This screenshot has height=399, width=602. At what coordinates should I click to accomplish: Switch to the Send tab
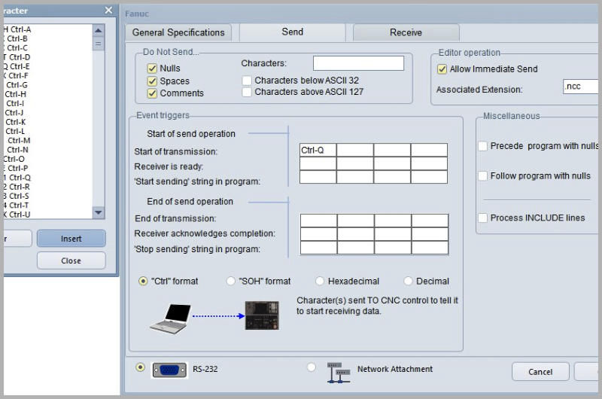(293, 32)
